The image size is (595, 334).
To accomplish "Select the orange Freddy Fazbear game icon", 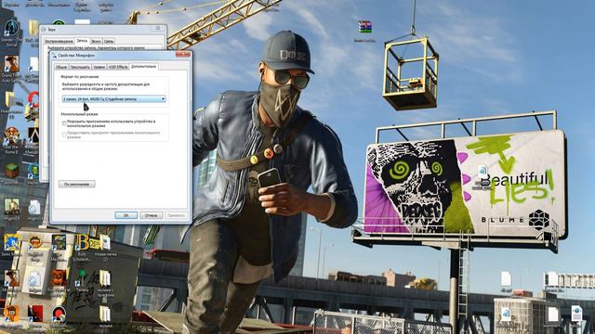I will [58, 278].
